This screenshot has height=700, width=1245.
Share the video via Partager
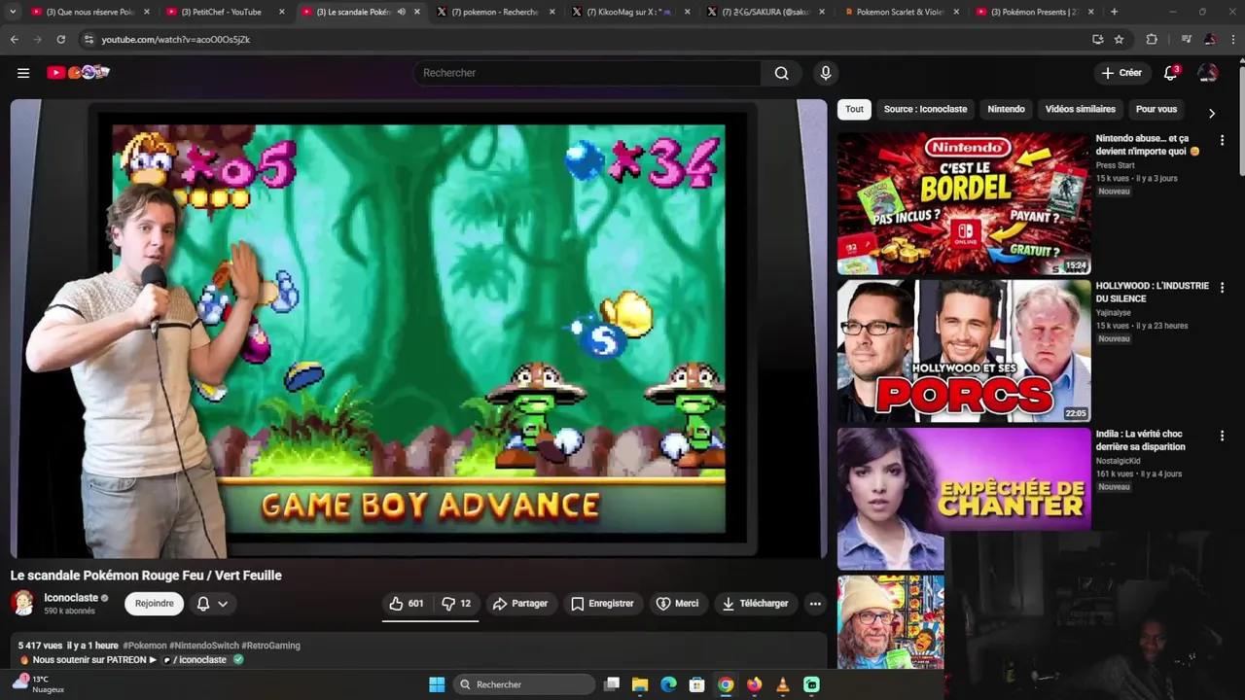tap(520, 604)
